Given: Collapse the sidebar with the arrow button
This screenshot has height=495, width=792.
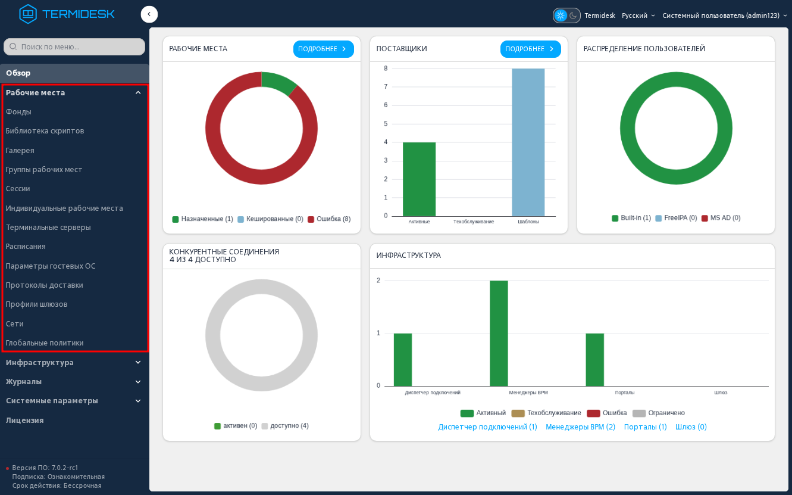Looking at the screenshot, I should tap(149, 14).
